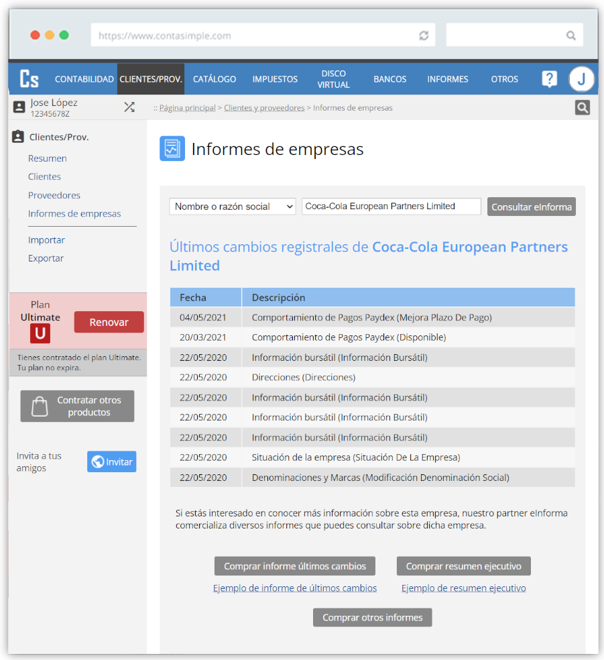Open the help question mark icon

(549, 79)
